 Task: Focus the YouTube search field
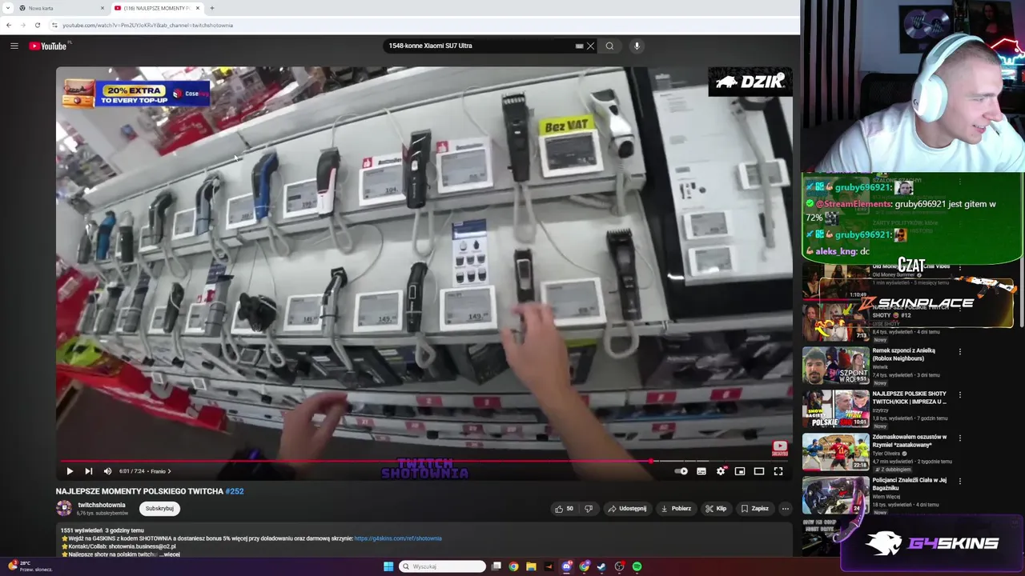[x=480, y=46]
